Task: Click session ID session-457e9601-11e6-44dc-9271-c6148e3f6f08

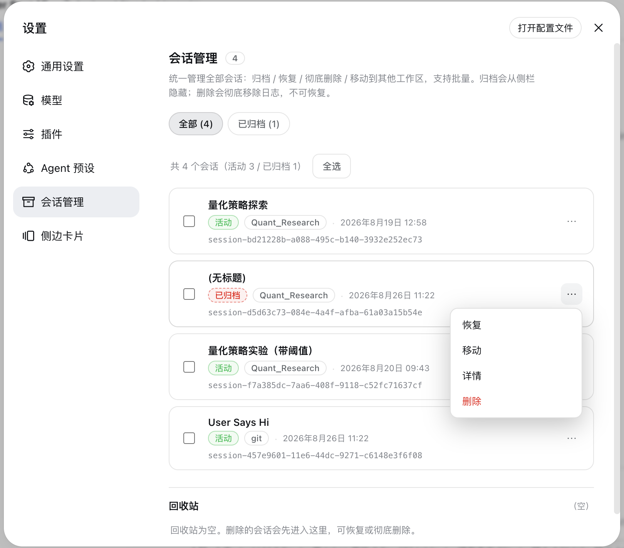Action: 315,456
